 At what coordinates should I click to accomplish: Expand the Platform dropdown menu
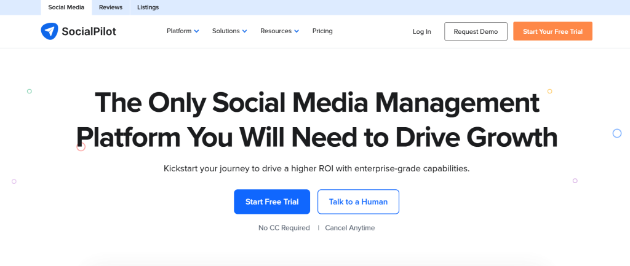click(183, 31)
